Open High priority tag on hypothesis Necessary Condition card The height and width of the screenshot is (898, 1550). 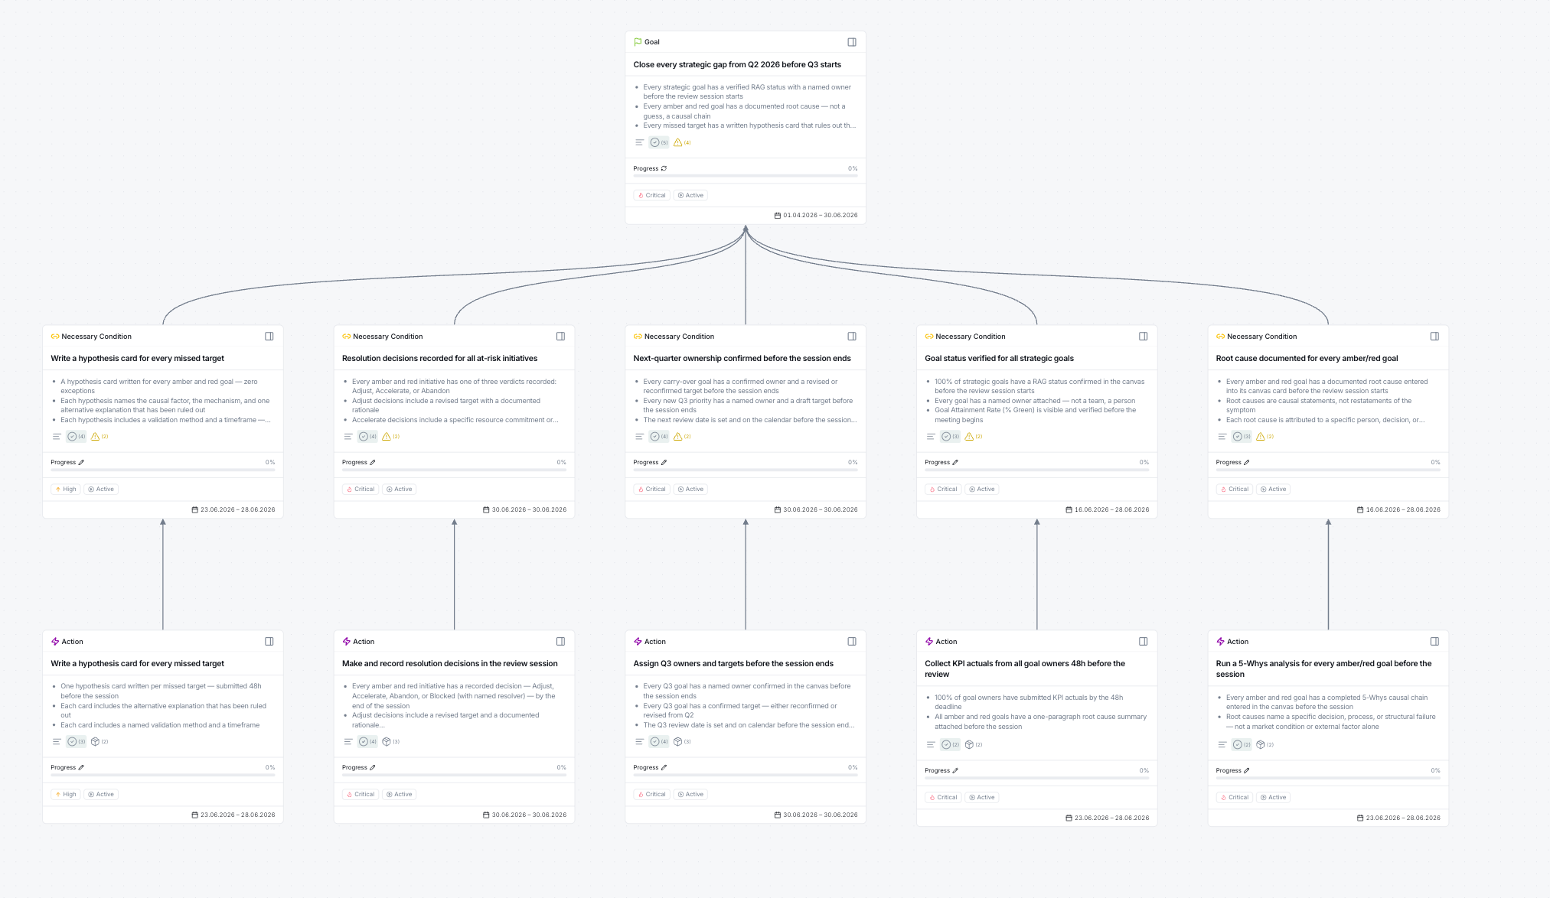coord(65,489)
